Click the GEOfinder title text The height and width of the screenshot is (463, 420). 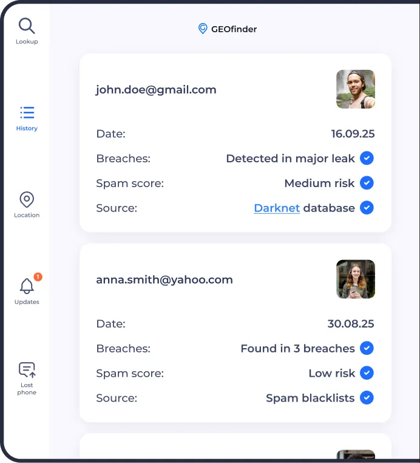coord(234,29)
